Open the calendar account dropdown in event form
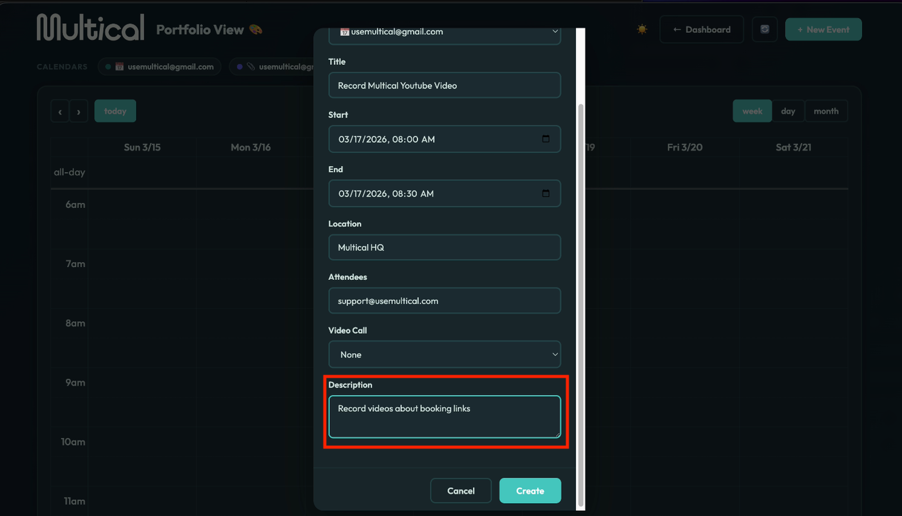This screenshot has width=902, height=516. coord(445,33)
